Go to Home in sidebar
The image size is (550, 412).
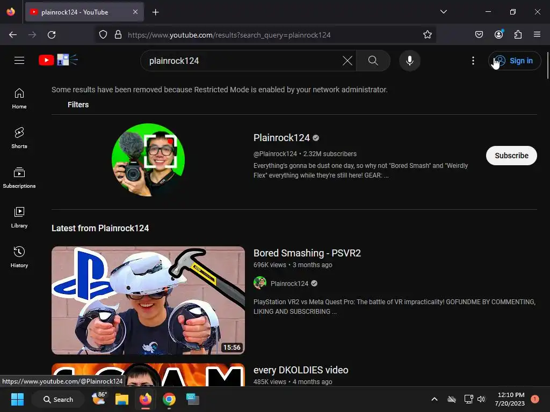pos(19,99)
